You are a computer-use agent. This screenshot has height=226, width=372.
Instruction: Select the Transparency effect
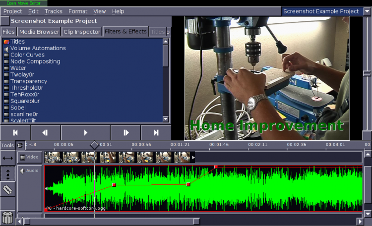coord(29,81)
